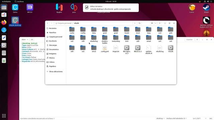This screenshot has width=214, height=120.
Task: Go to Carpeta personal in sidebar
Action: (x=56, y=37)
